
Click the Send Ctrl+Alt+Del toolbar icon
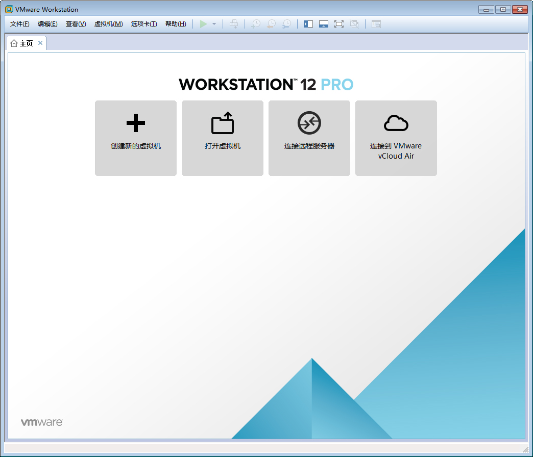pyautogui.click(x=234, y=23)
